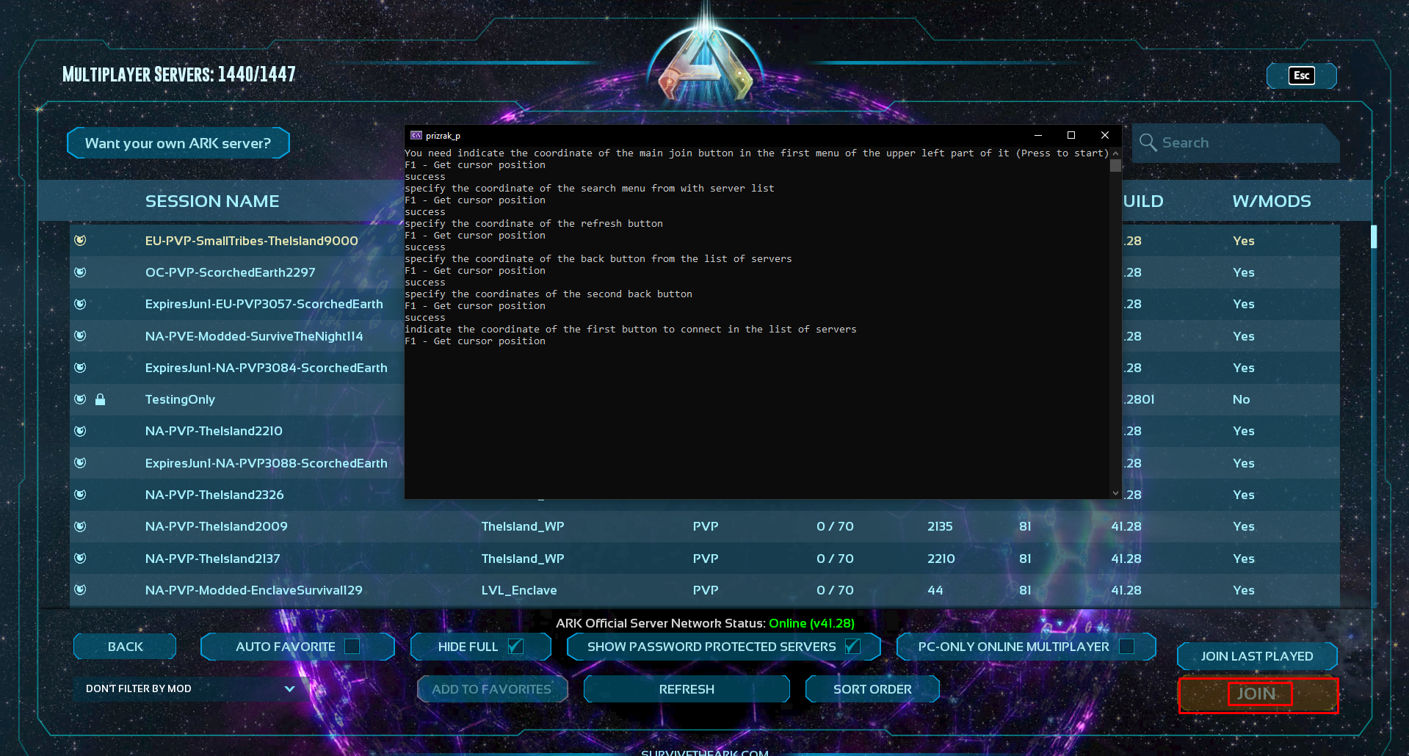Click the Refresh button
The height and width of the screenshot is (756, 1409).
click(x=687, y=689)
